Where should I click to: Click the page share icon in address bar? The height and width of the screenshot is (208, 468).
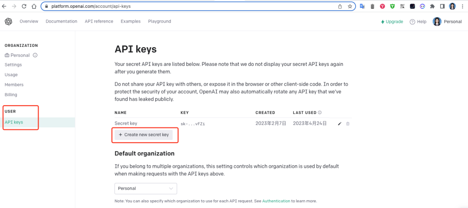coord(340,6)
